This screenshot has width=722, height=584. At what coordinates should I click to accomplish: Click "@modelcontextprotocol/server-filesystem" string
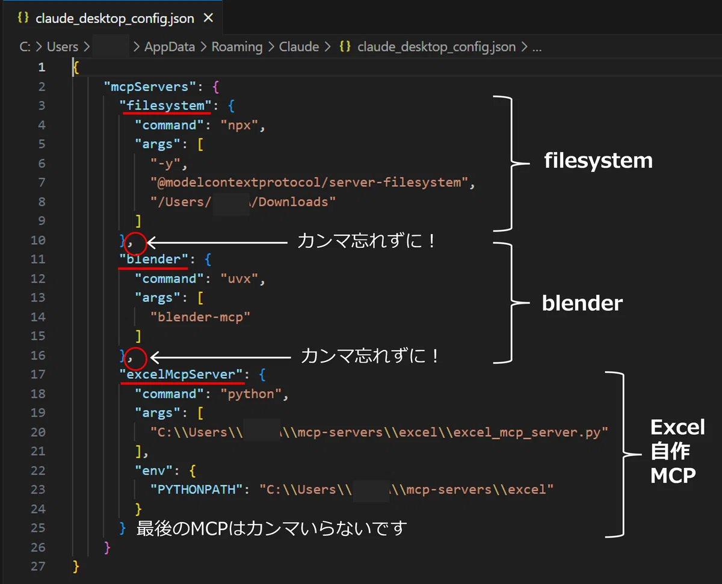pos(310,183)
